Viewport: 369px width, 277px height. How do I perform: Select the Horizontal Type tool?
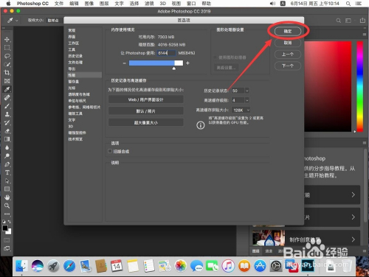7,172
